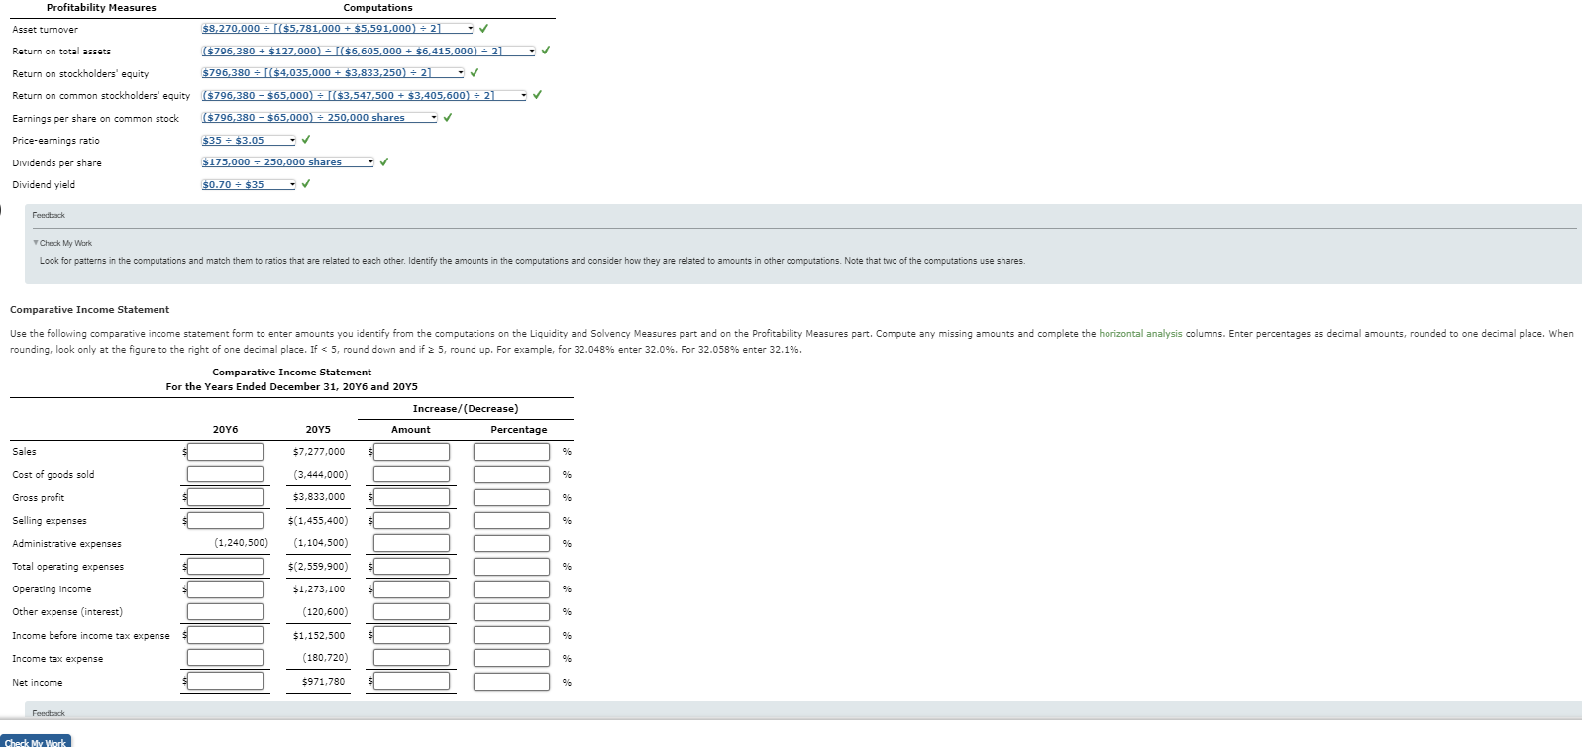
Task: Open the Dividends per share dropdown
Action: [287, 162]
